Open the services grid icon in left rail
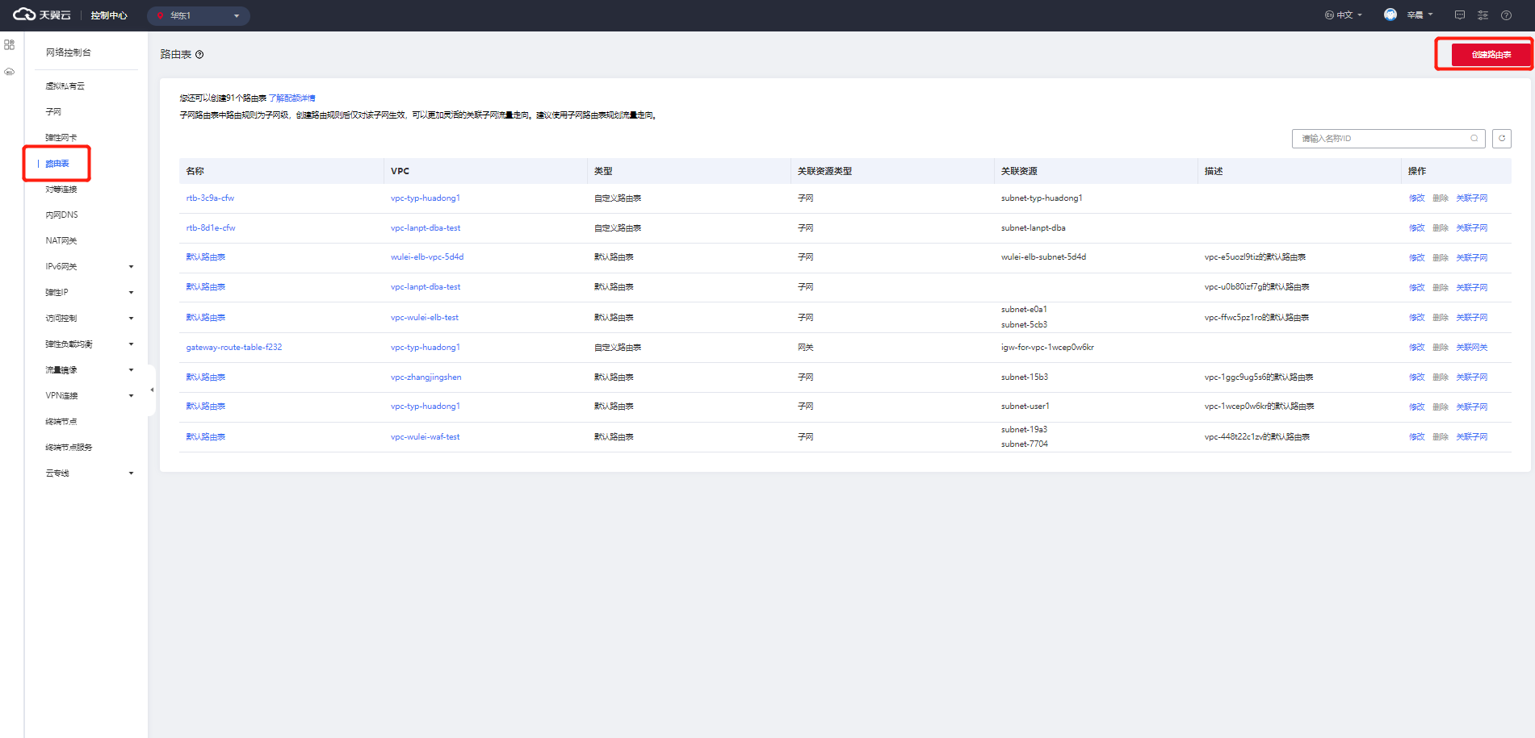Viewport: 1535px width, 738px height. [10, 45]
